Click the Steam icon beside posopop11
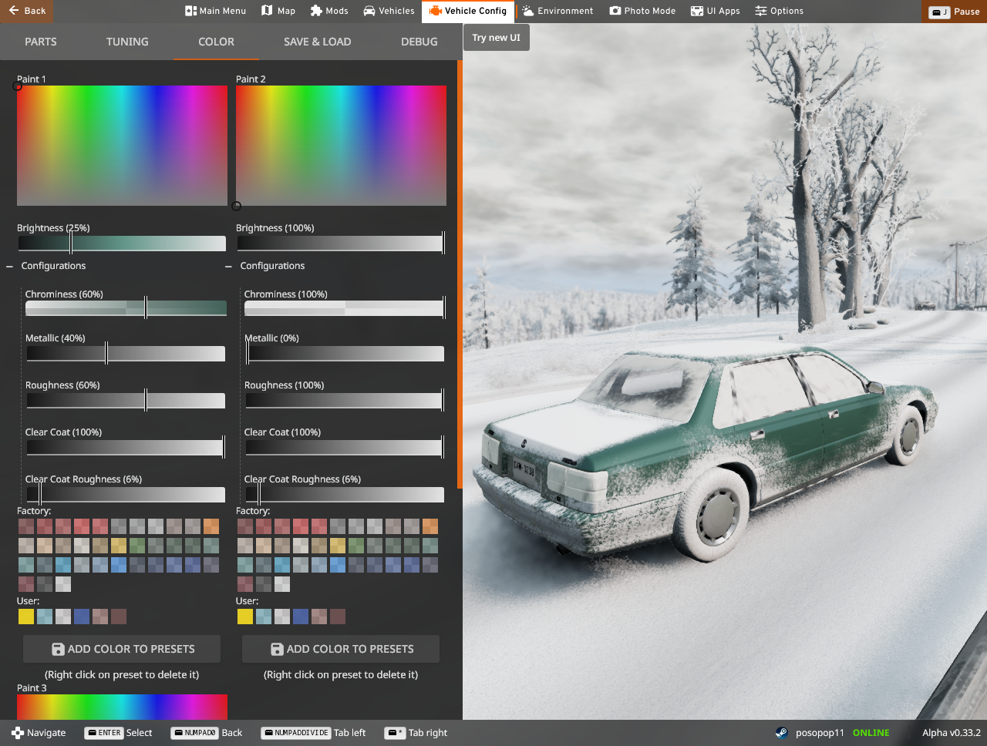The image size is (987, 746). coord(781,733)
